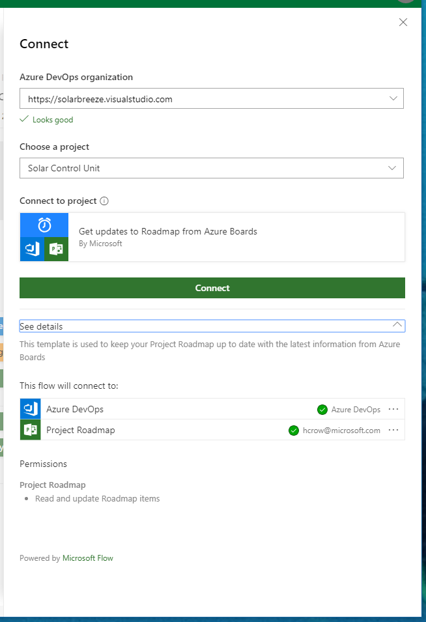Click the alarm clock icon in template tile
Viewport: 426px width, 622px height.
[x=44, y=225]
